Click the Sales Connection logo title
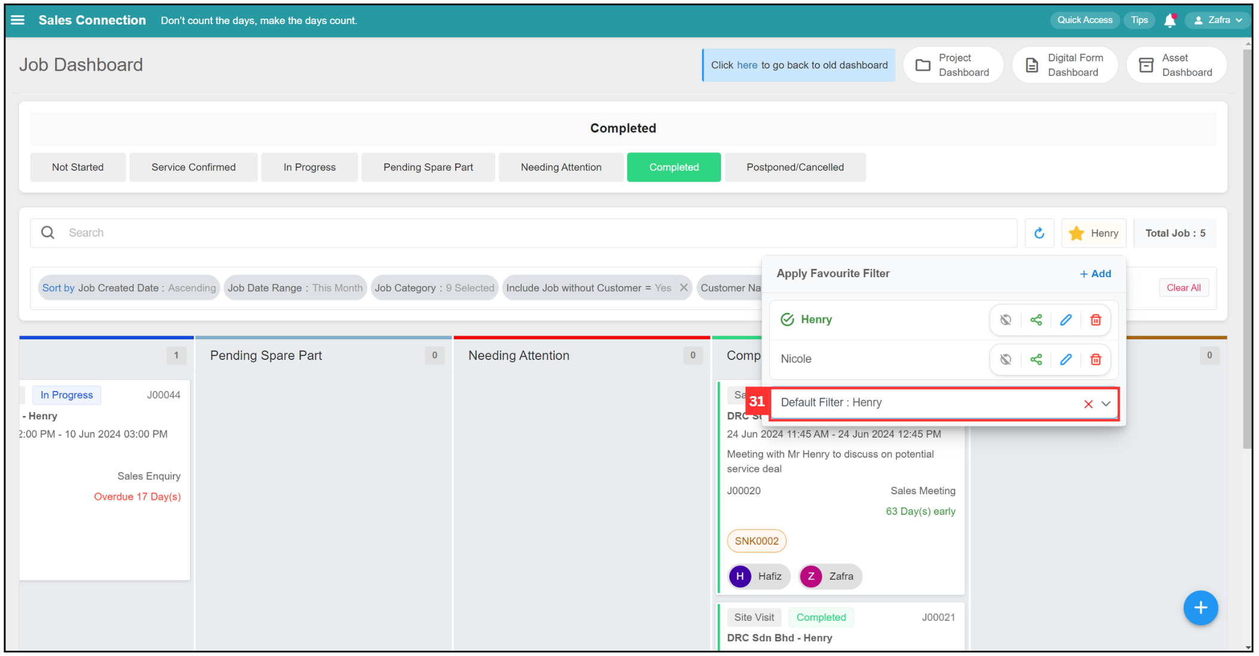Viewport: 1259px width, 656px height. 92,20
